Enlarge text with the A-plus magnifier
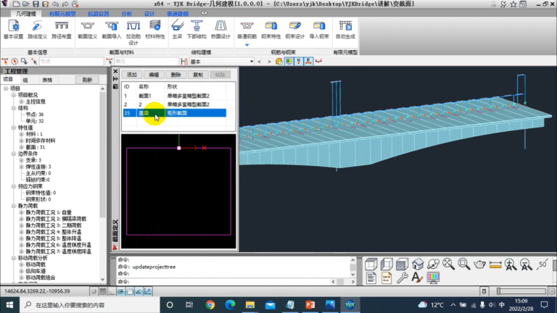 pyautogui.click(x=511, y=264)
